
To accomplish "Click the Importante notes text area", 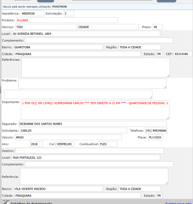I will pyautogui.click(x=95, y=110).
